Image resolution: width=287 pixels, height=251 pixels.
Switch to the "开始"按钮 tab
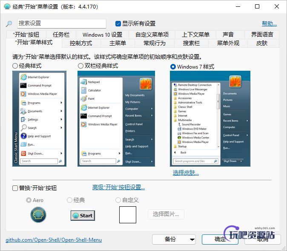click(x=26, y=35)
